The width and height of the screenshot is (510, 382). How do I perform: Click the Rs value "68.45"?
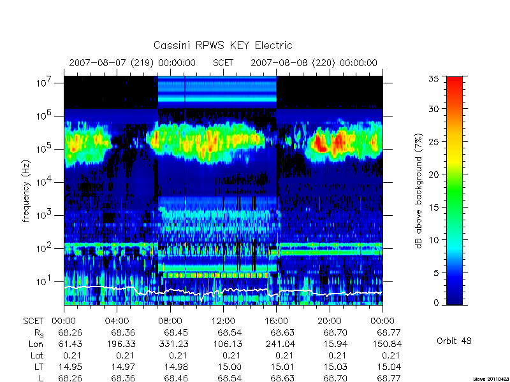pyautogui.click(x=176, y=333)
